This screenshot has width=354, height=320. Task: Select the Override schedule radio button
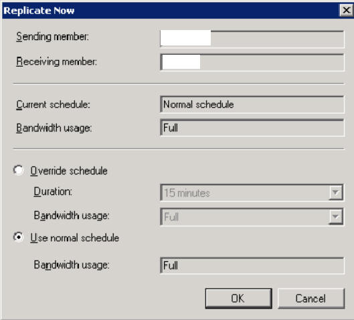19,170
